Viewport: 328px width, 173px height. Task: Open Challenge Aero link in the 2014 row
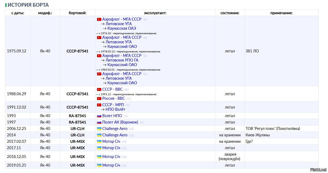pos(115,135)
